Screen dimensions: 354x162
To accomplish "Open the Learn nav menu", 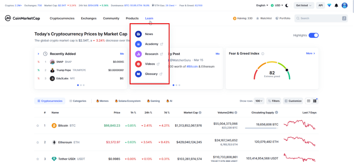I will click(149, 18).
